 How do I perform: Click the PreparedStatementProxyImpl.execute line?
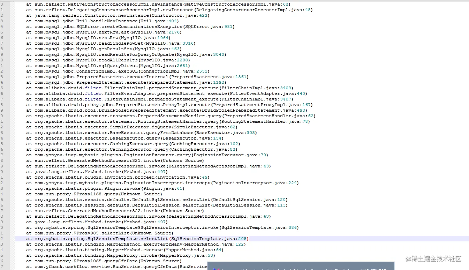tap(169, 105)
